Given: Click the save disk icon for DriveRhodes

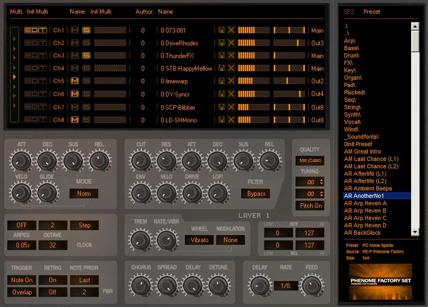Looking at the screenshot, I should (x=221, y=43).
